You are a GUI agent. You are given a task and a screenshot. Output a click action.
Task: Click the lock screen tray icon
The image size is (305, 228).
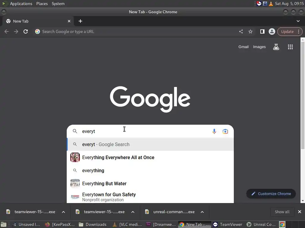coord(265,4)
